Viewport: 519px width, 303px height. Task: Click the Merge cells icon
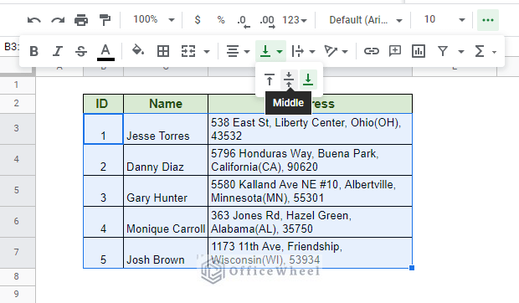pos(188,51)
